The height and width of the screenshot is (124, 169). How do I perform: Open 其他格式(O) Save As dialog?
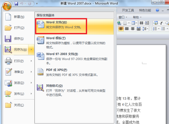(74, 90)
